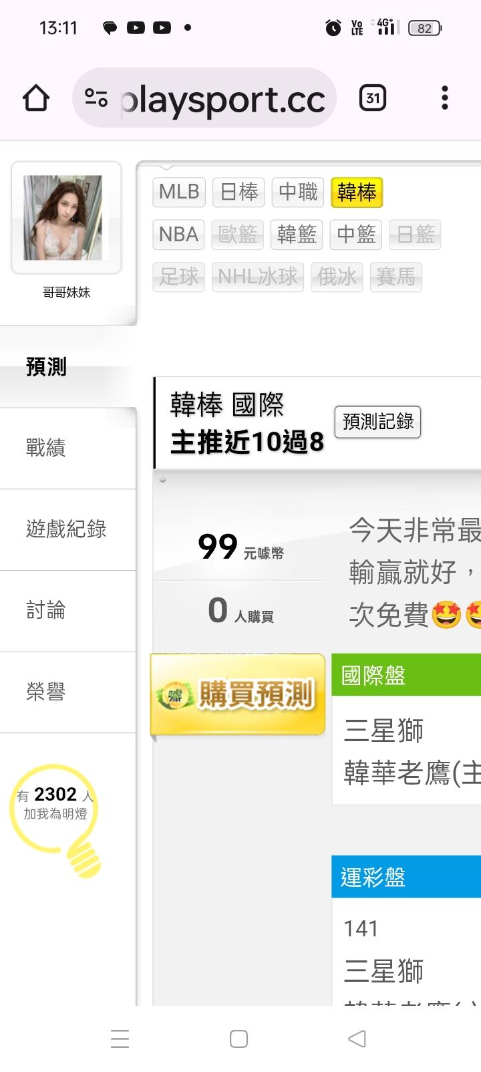
Task: Open the site settings icon in address bar
Action: pyautogui.click(x=96, y=99)
